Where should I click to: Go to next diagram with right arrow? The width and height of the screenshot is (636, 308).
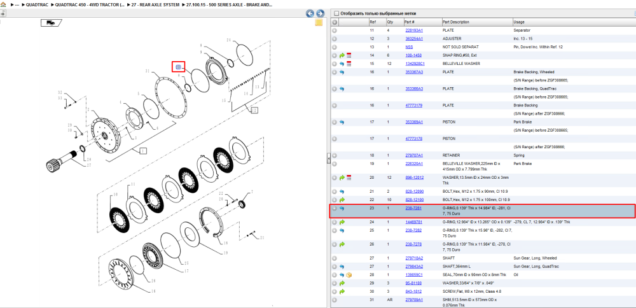(320, 13)
